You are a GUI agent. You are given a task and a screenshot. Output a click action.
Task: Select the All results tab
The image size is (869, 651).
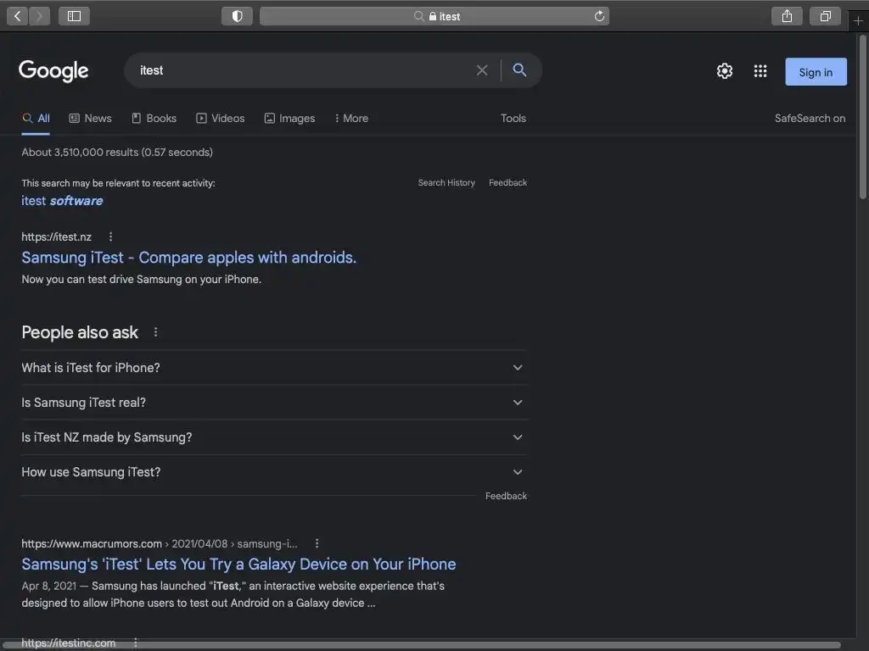[x=36, y=119]
